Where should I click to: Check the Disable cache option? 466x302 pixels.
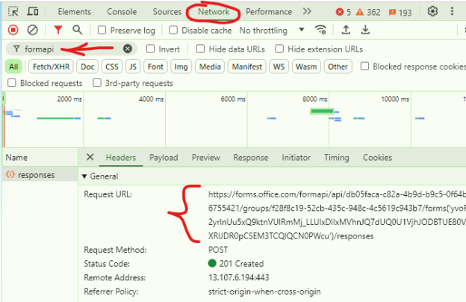pyautogui.click(x=173, y=31)
